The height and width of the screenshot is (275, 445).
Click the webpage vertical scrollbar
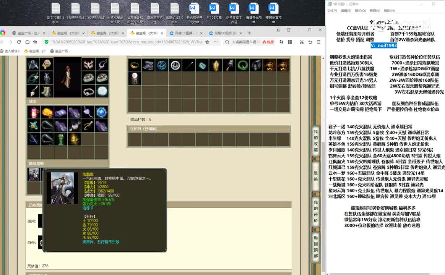pyautogui.click(x=323, y=165)
